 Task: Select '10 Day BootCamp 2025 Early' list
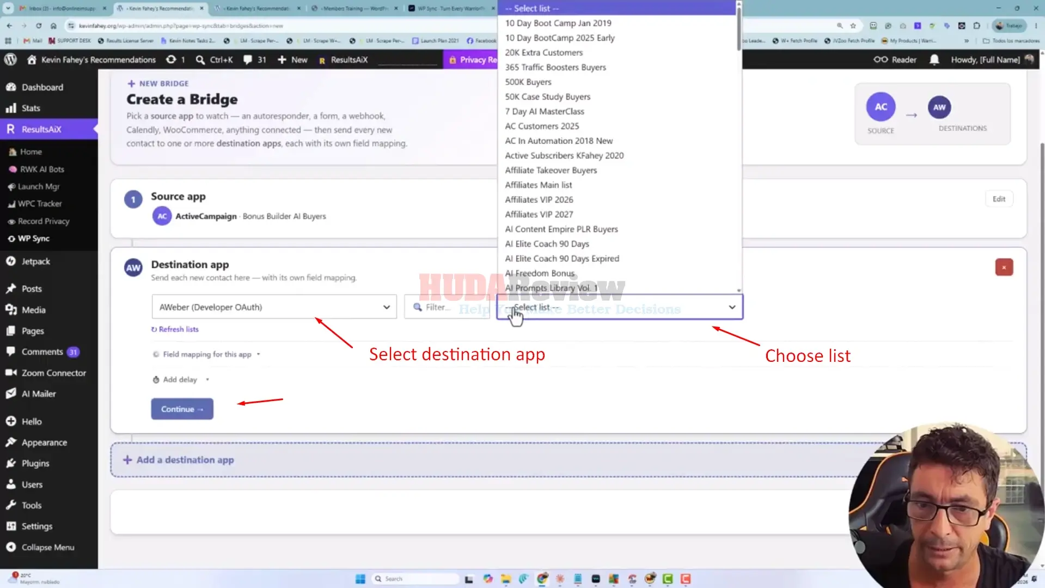(560, 38)
